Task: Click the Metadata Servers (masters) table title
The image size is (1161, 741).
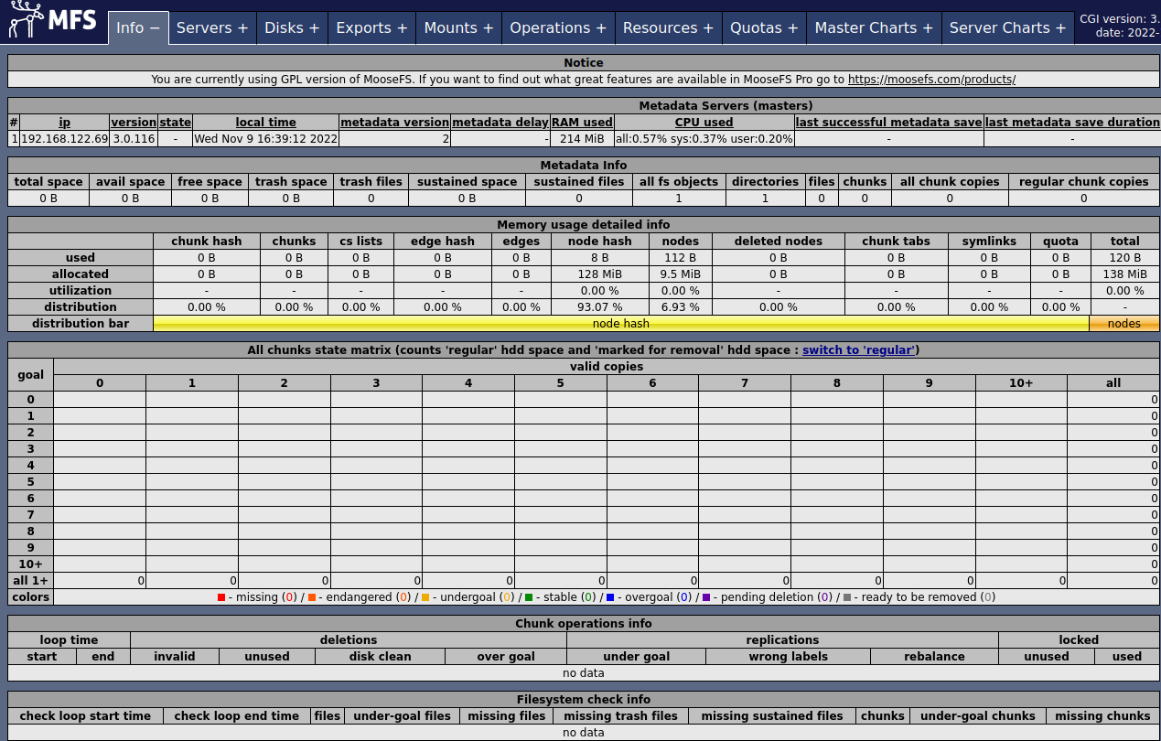Action: point(726,106)
